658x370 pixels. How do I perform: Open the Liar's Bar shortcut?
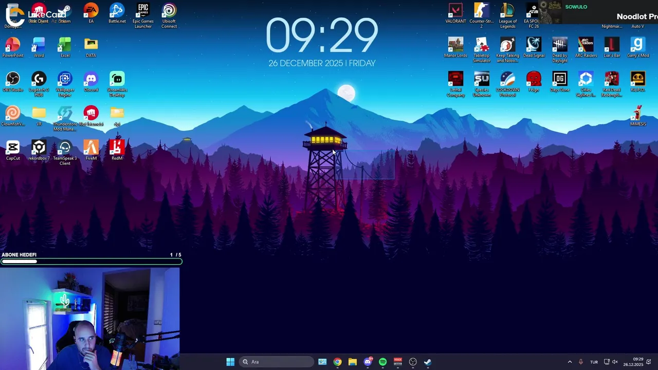(612, 48)
